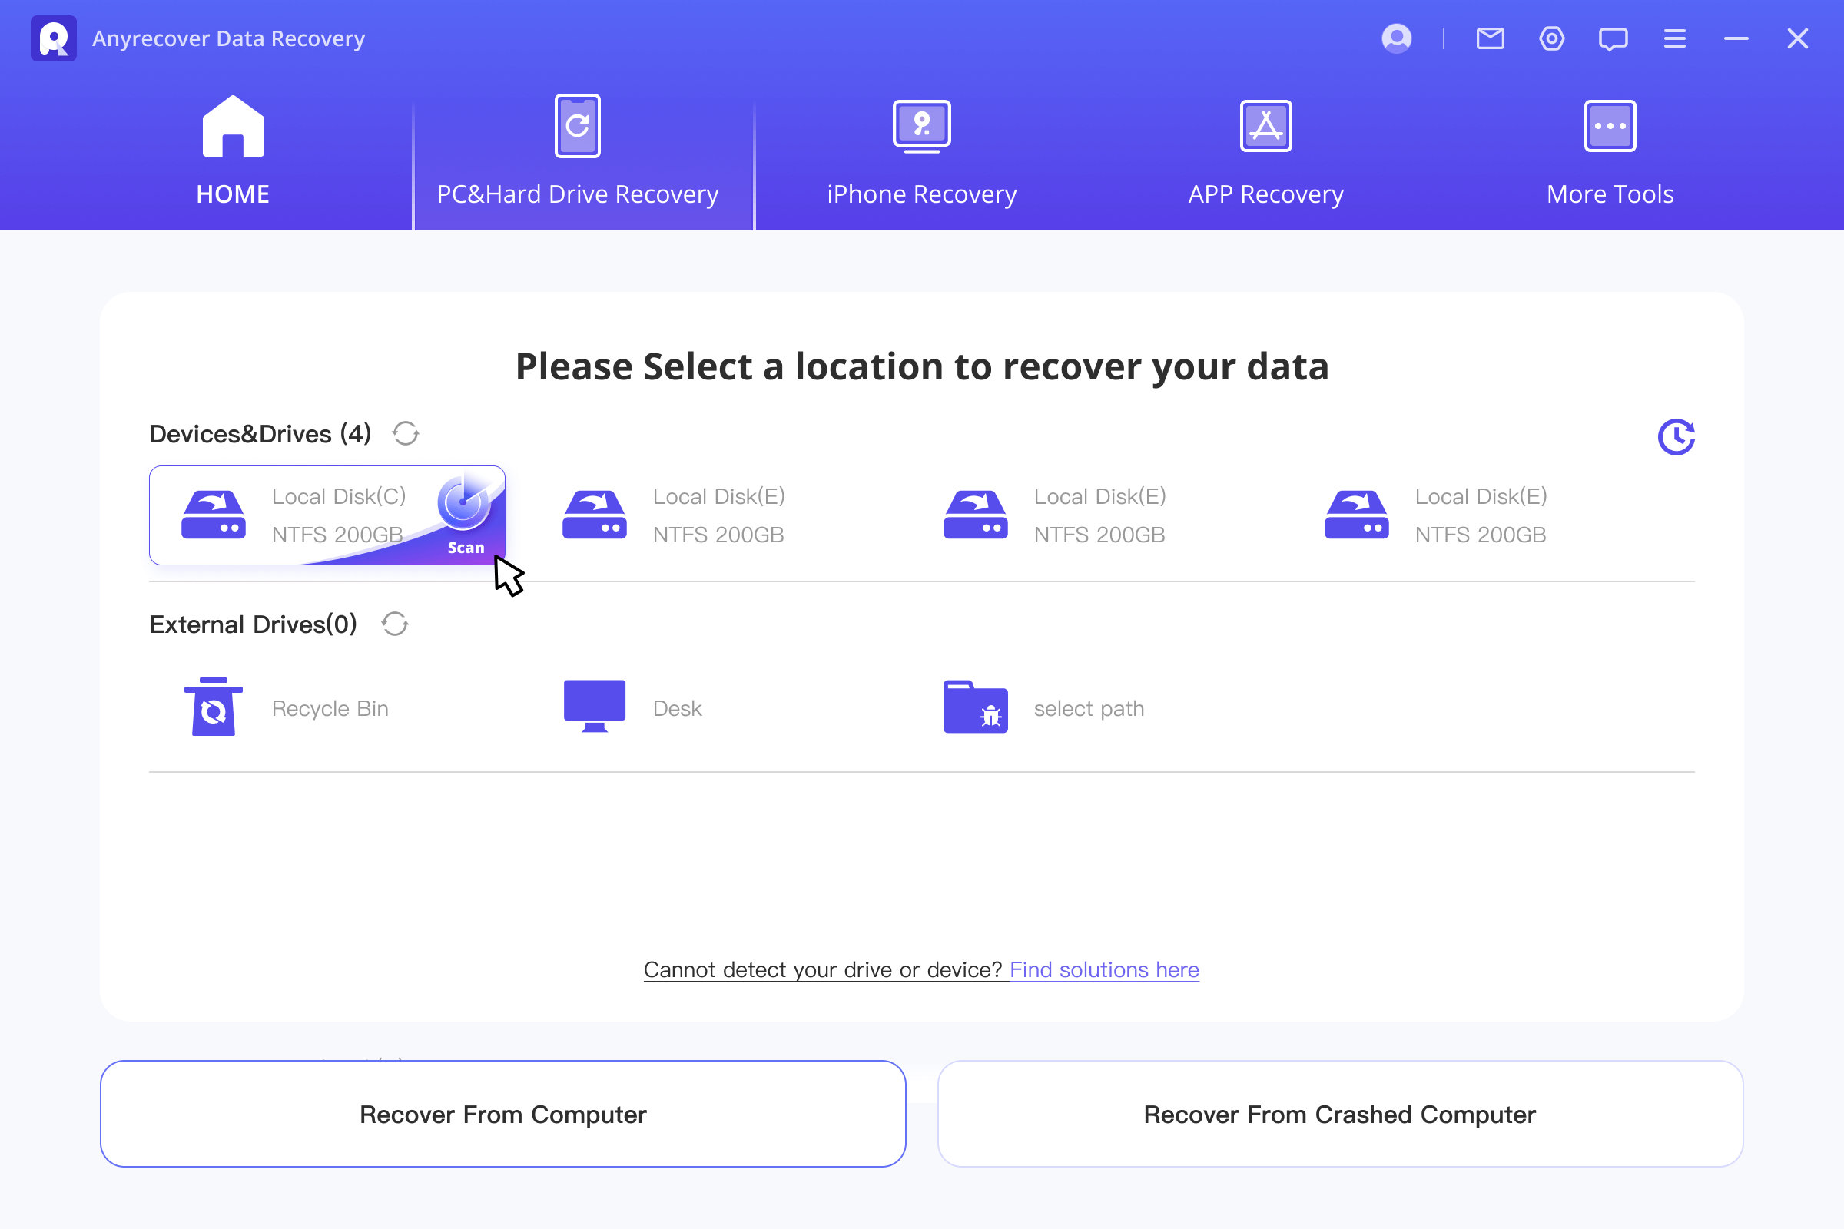The height and width of the screenshot is (1229, 1844).
Task: Click the External Drives(0) heading
Action: click(x=254, y=624)
